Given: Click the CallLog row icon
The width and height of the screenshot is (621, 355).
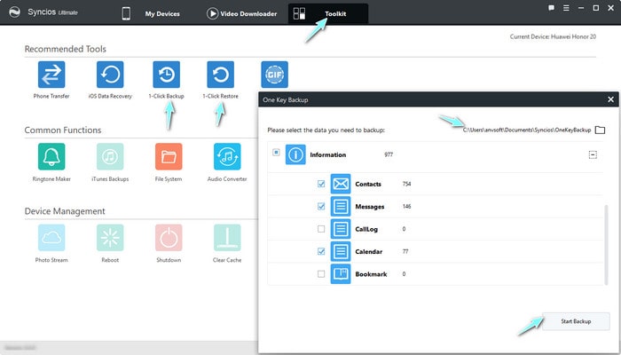Looking at the screenshot, I should (341, 229).
